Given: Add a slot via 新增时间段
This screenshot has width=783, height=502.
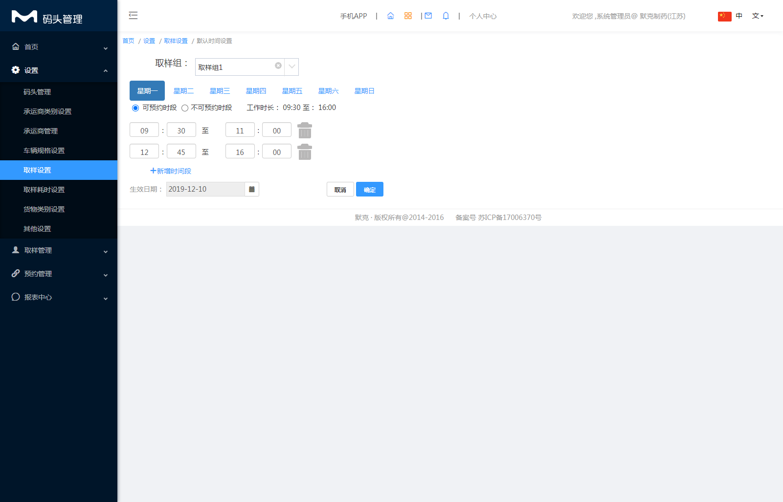Looking at the screenshot, I should pyautogui.click(x=171, y=171).
